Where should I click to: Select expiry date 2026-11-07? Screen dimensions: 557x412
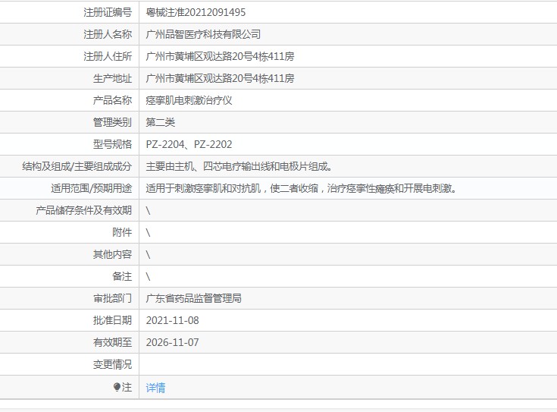click(x=172, y=342)
